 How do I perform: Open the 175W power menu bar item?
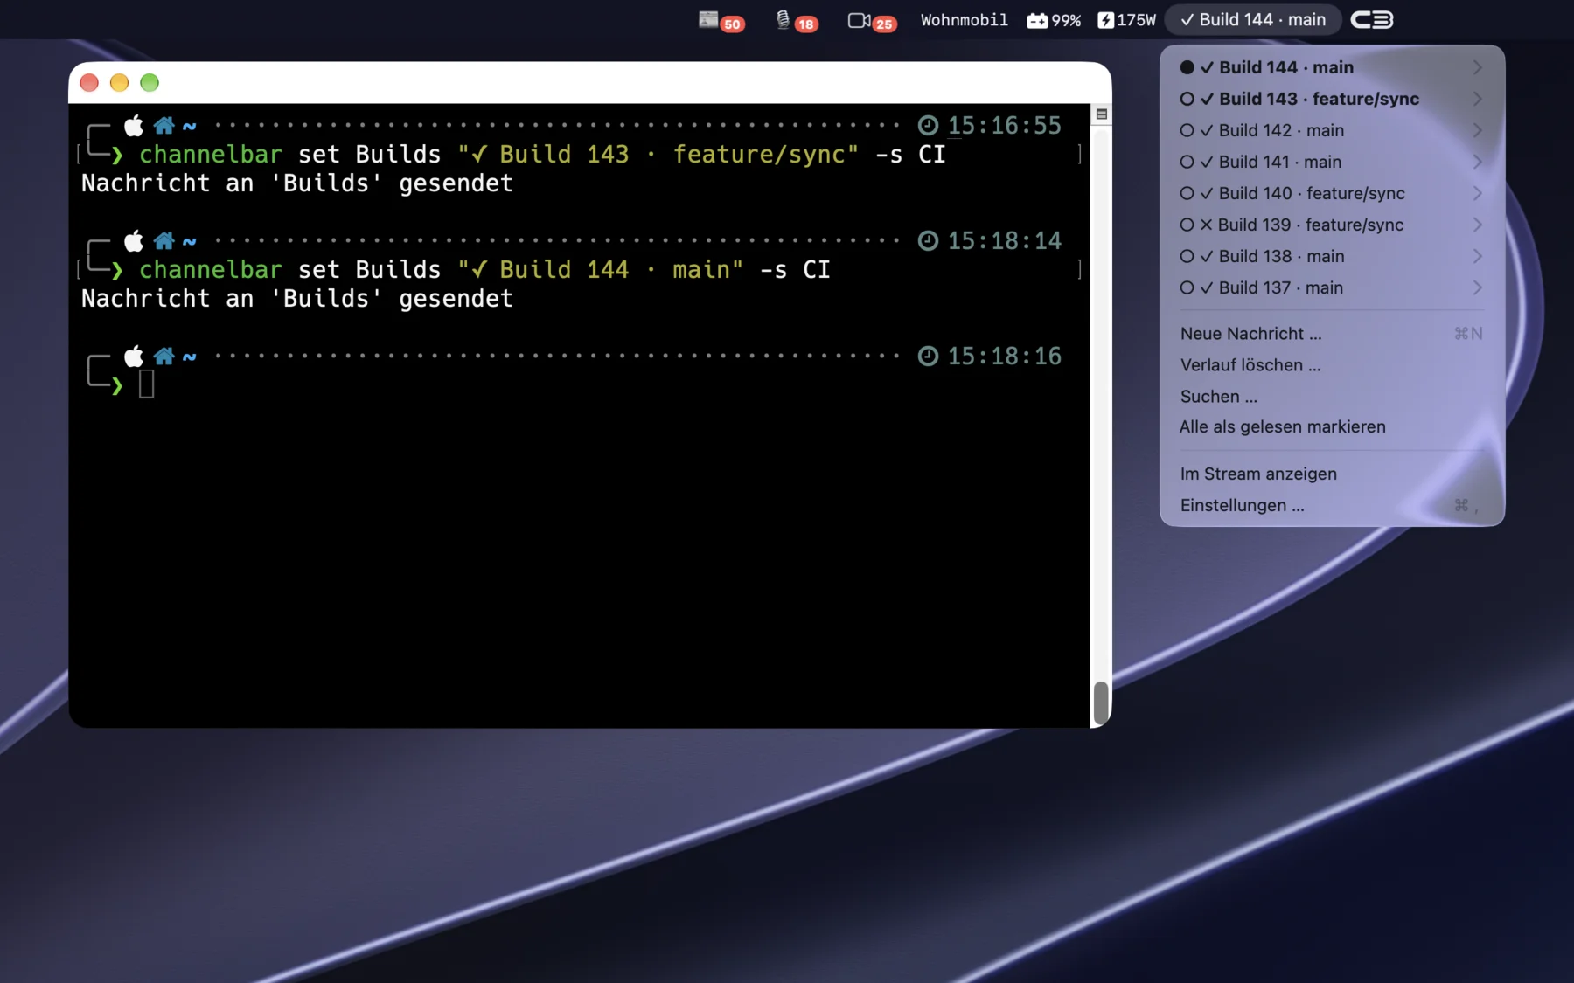click(x=1127, y=20)
